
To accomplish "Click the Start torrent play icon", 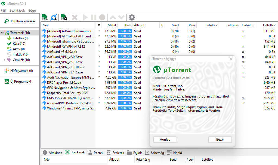I will (x=85, y=17).
